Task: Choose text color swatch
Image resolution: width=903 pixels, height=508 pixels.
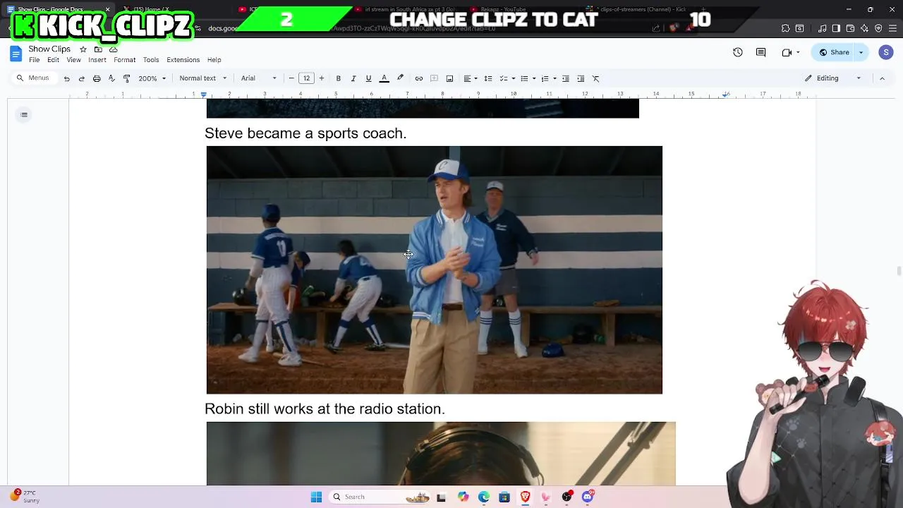Action: [384, 78]
